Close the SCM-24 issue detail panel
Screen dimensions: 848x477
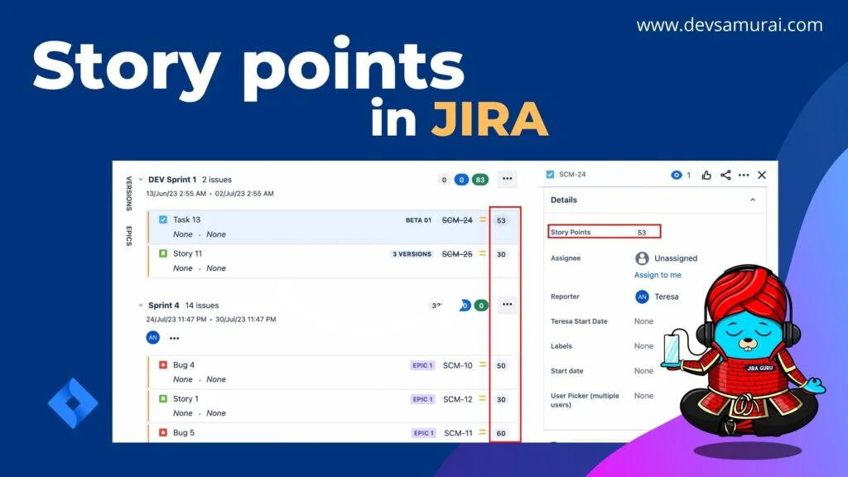pyautogui.click(x=762, y=175)
